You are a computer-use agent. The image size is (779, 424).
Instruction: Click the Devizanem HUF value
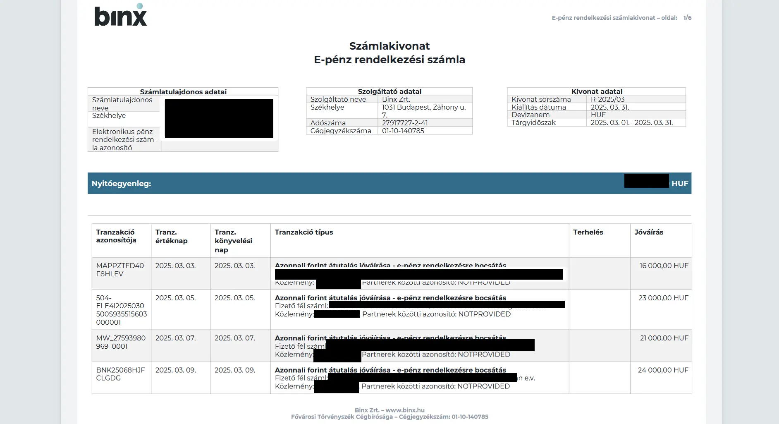tap(598, 115)
